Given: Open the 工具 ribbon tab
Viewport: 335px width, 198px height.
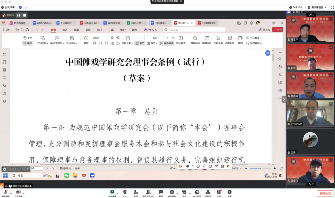Looking at the screenshot, I should [x=111, y=30].
